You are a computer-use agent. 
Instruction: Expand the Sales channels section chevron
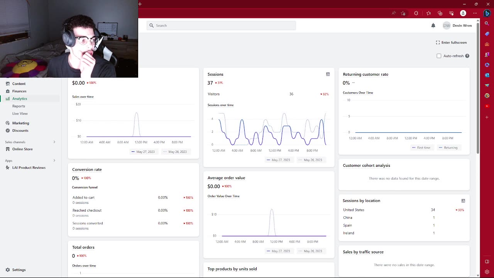(54, 142)
